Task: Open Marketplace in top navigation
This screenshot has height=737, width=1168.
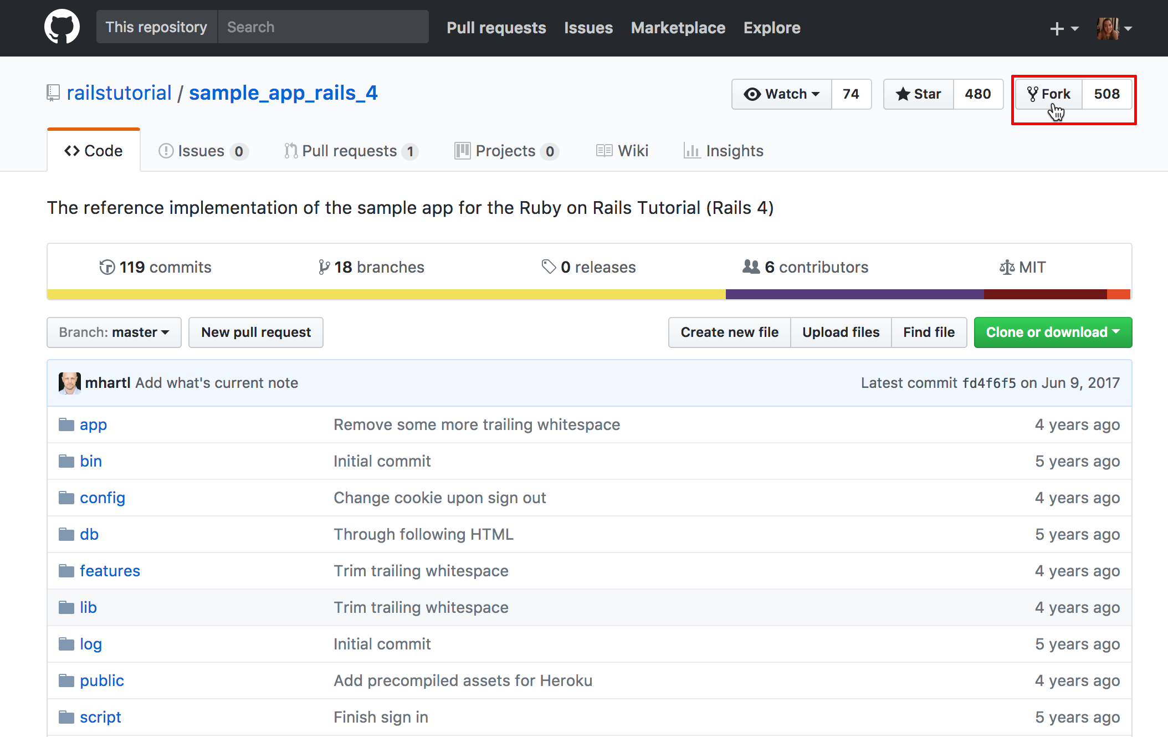Action: point(678,28)
